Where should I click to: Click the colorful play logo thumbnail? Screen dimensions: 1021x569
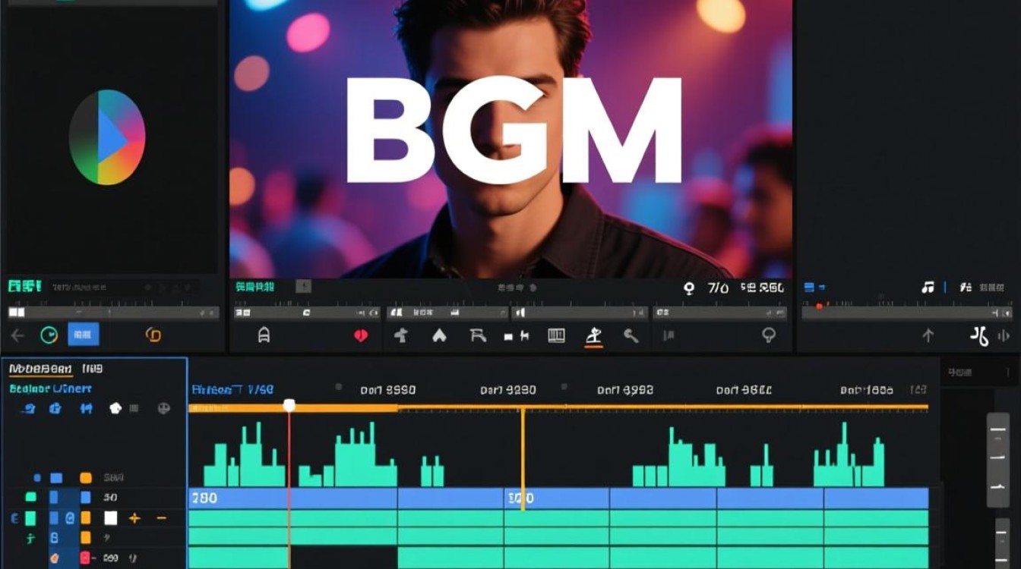107,137
